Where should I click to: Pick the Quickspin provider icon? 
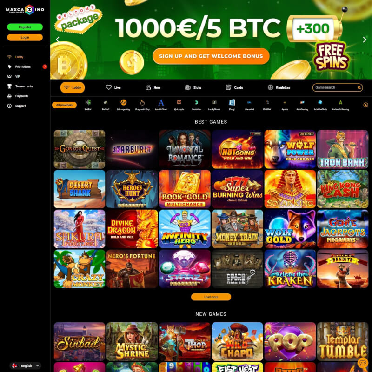pyautogui.click(x=179, y=105)
